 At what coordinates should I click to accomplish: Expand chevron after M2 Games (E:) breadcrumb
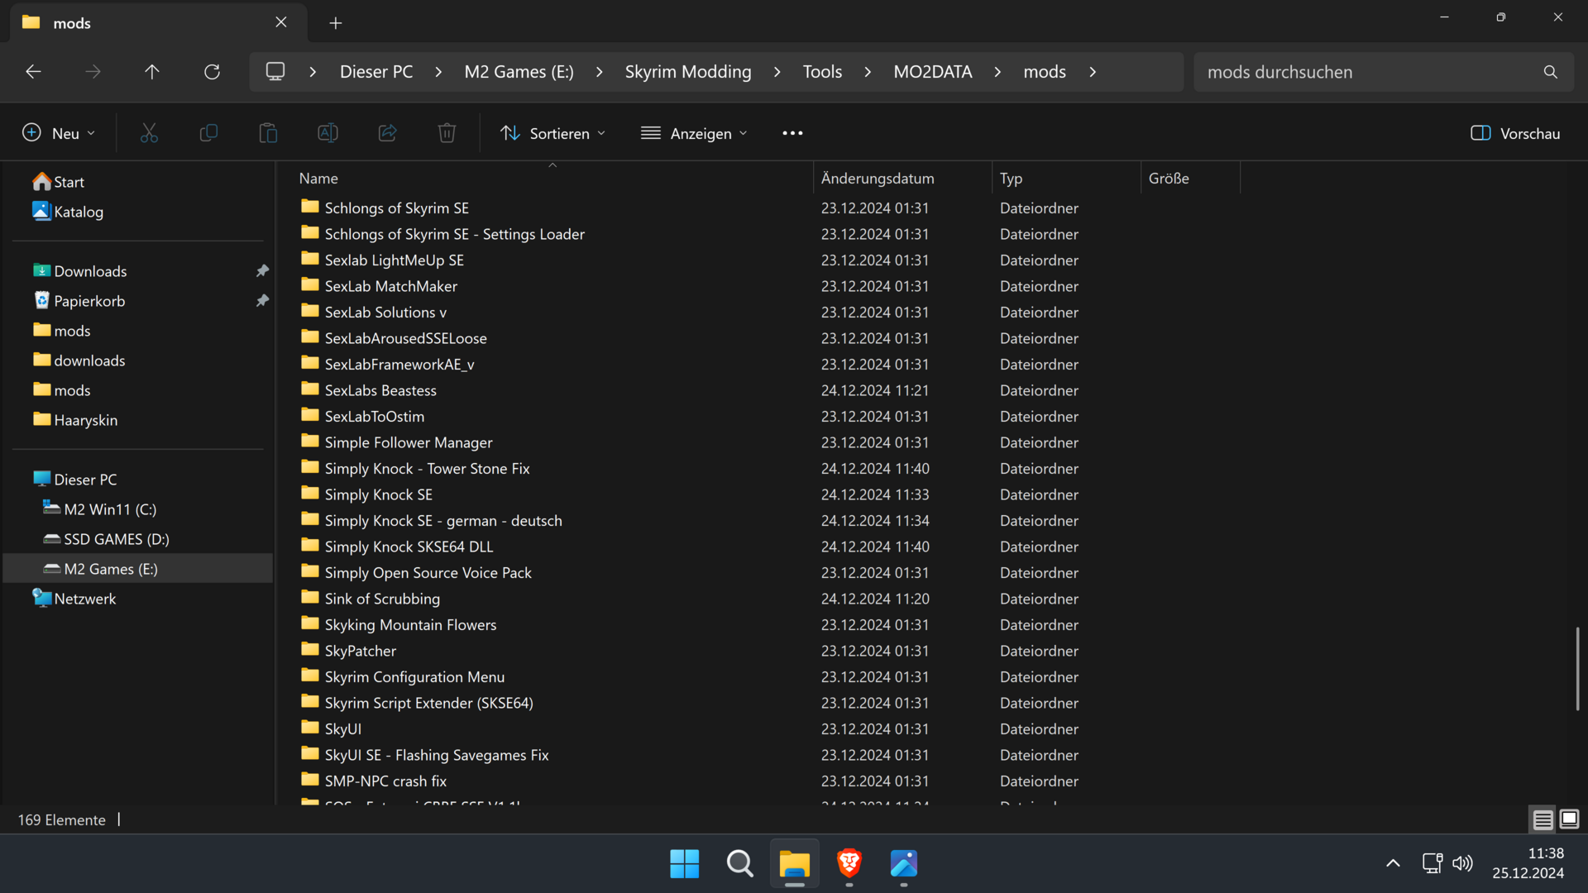[599, 72]
